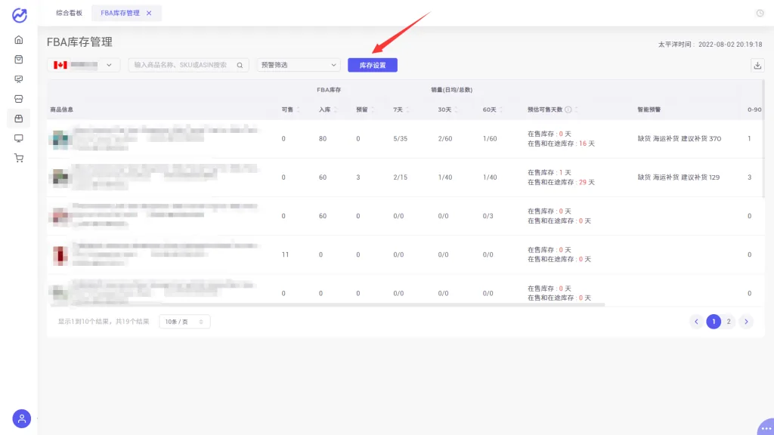Open the user avatar icon

[x=22, y=418]
